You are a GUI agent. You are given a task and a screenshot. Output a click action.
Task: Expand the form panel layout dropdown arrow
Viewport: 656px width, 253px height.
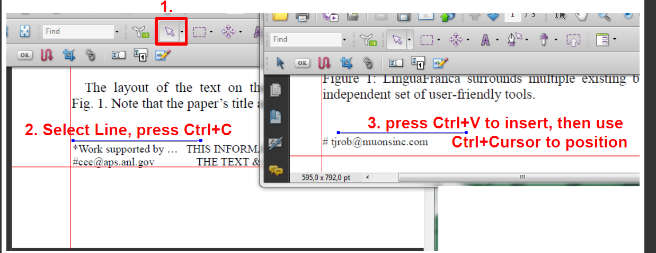tap(615, 40)
